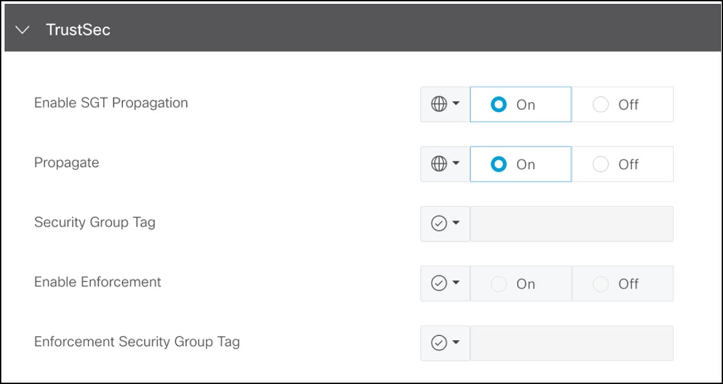Open default scope dropdown for Enable Enforcement

(445, 284)
